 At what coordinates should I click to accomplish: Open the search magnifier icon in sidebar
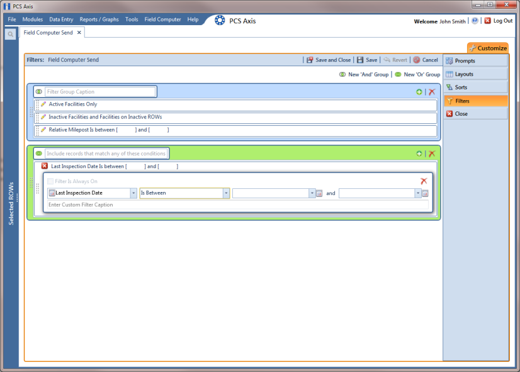(10, 34)
